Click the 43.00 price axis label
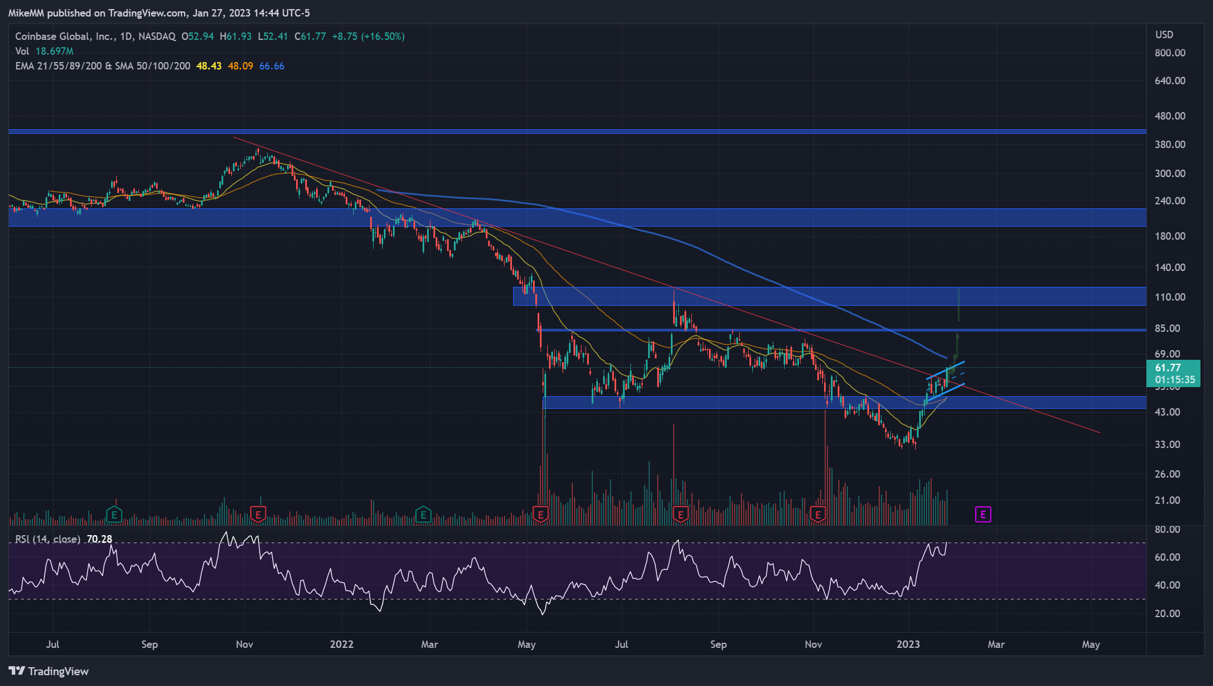1213x686 pixels. click(x=1167, y=412)
